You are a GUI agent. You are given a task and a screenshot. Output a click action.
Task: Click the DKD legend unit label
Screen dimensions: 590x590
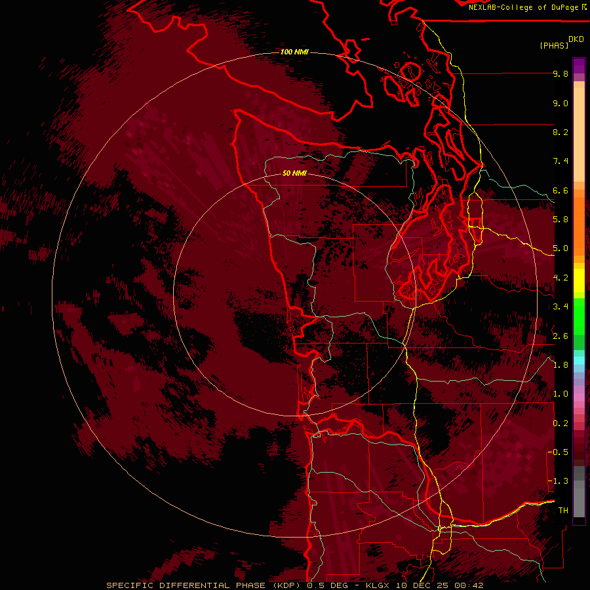pyautogui.click(x=576, y=39)
